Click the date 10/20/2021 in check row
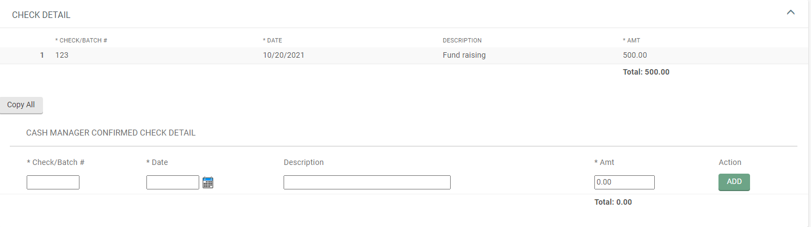This screenshot has width=811, height=227. [x=283, y=55]
